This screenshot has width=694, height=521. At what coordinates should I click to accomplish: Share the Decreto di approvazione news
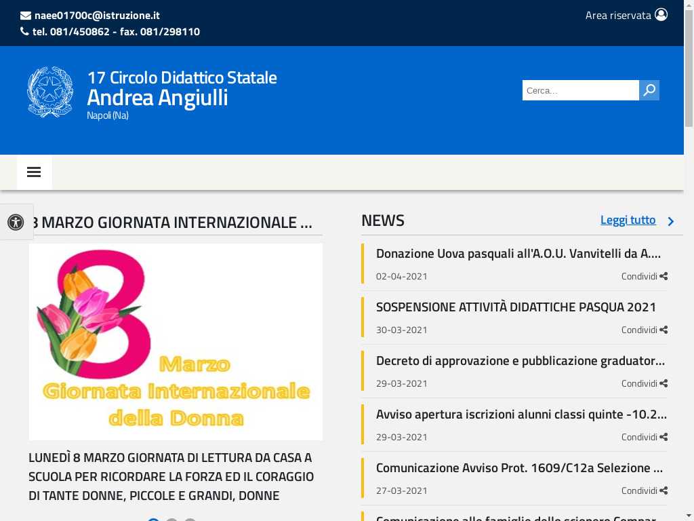pyautogui.click(x=645, y=383)
